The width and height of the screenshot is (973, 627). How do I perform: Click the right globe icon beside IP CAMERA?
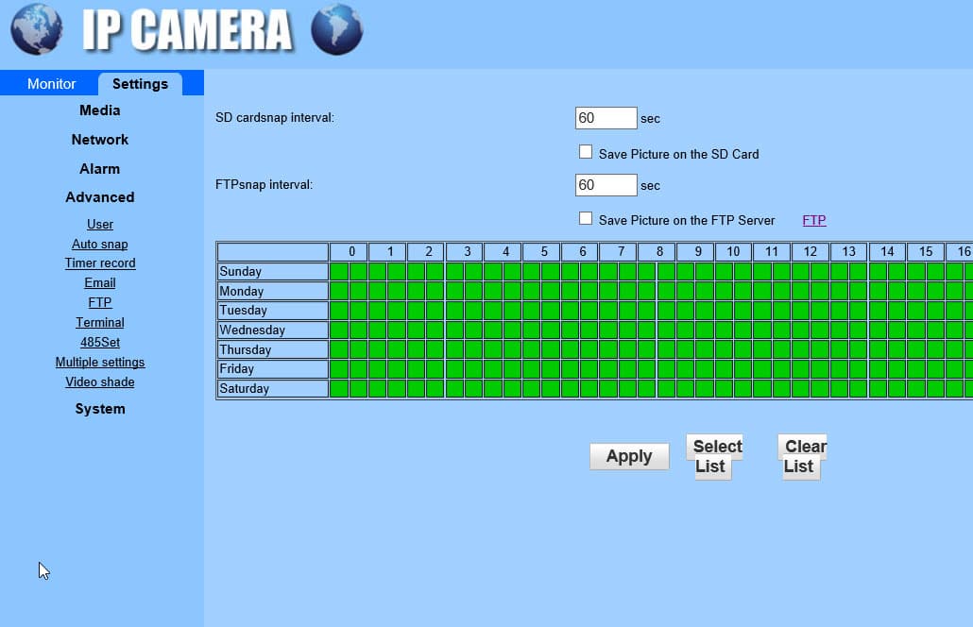coord(337,29)
